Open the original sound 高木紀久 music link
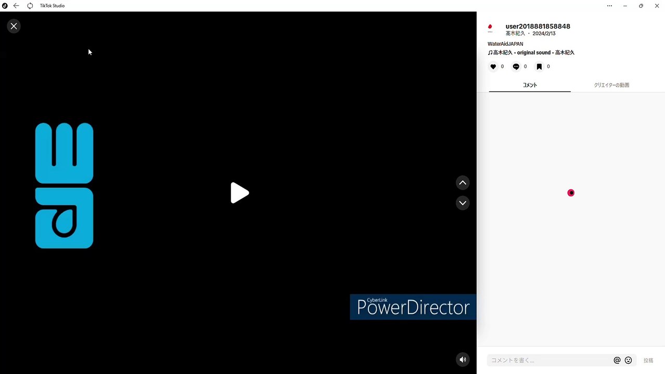 click(x=531, y=52)
